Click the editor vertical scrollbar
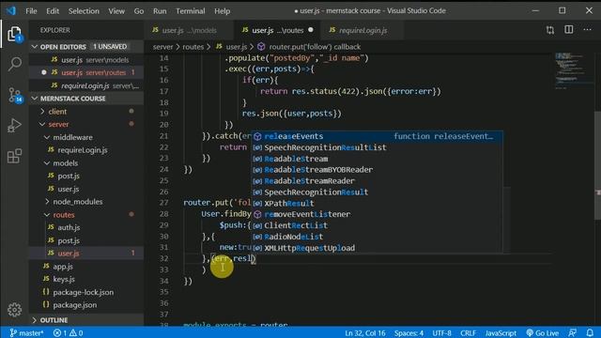The height and width of the screenshot is (338, 601). [597, 165]
